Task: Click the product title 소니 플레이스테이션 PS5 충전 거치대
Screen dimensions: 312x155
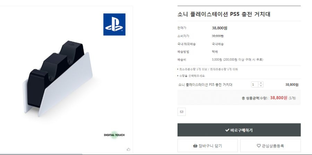Action: 224,14
